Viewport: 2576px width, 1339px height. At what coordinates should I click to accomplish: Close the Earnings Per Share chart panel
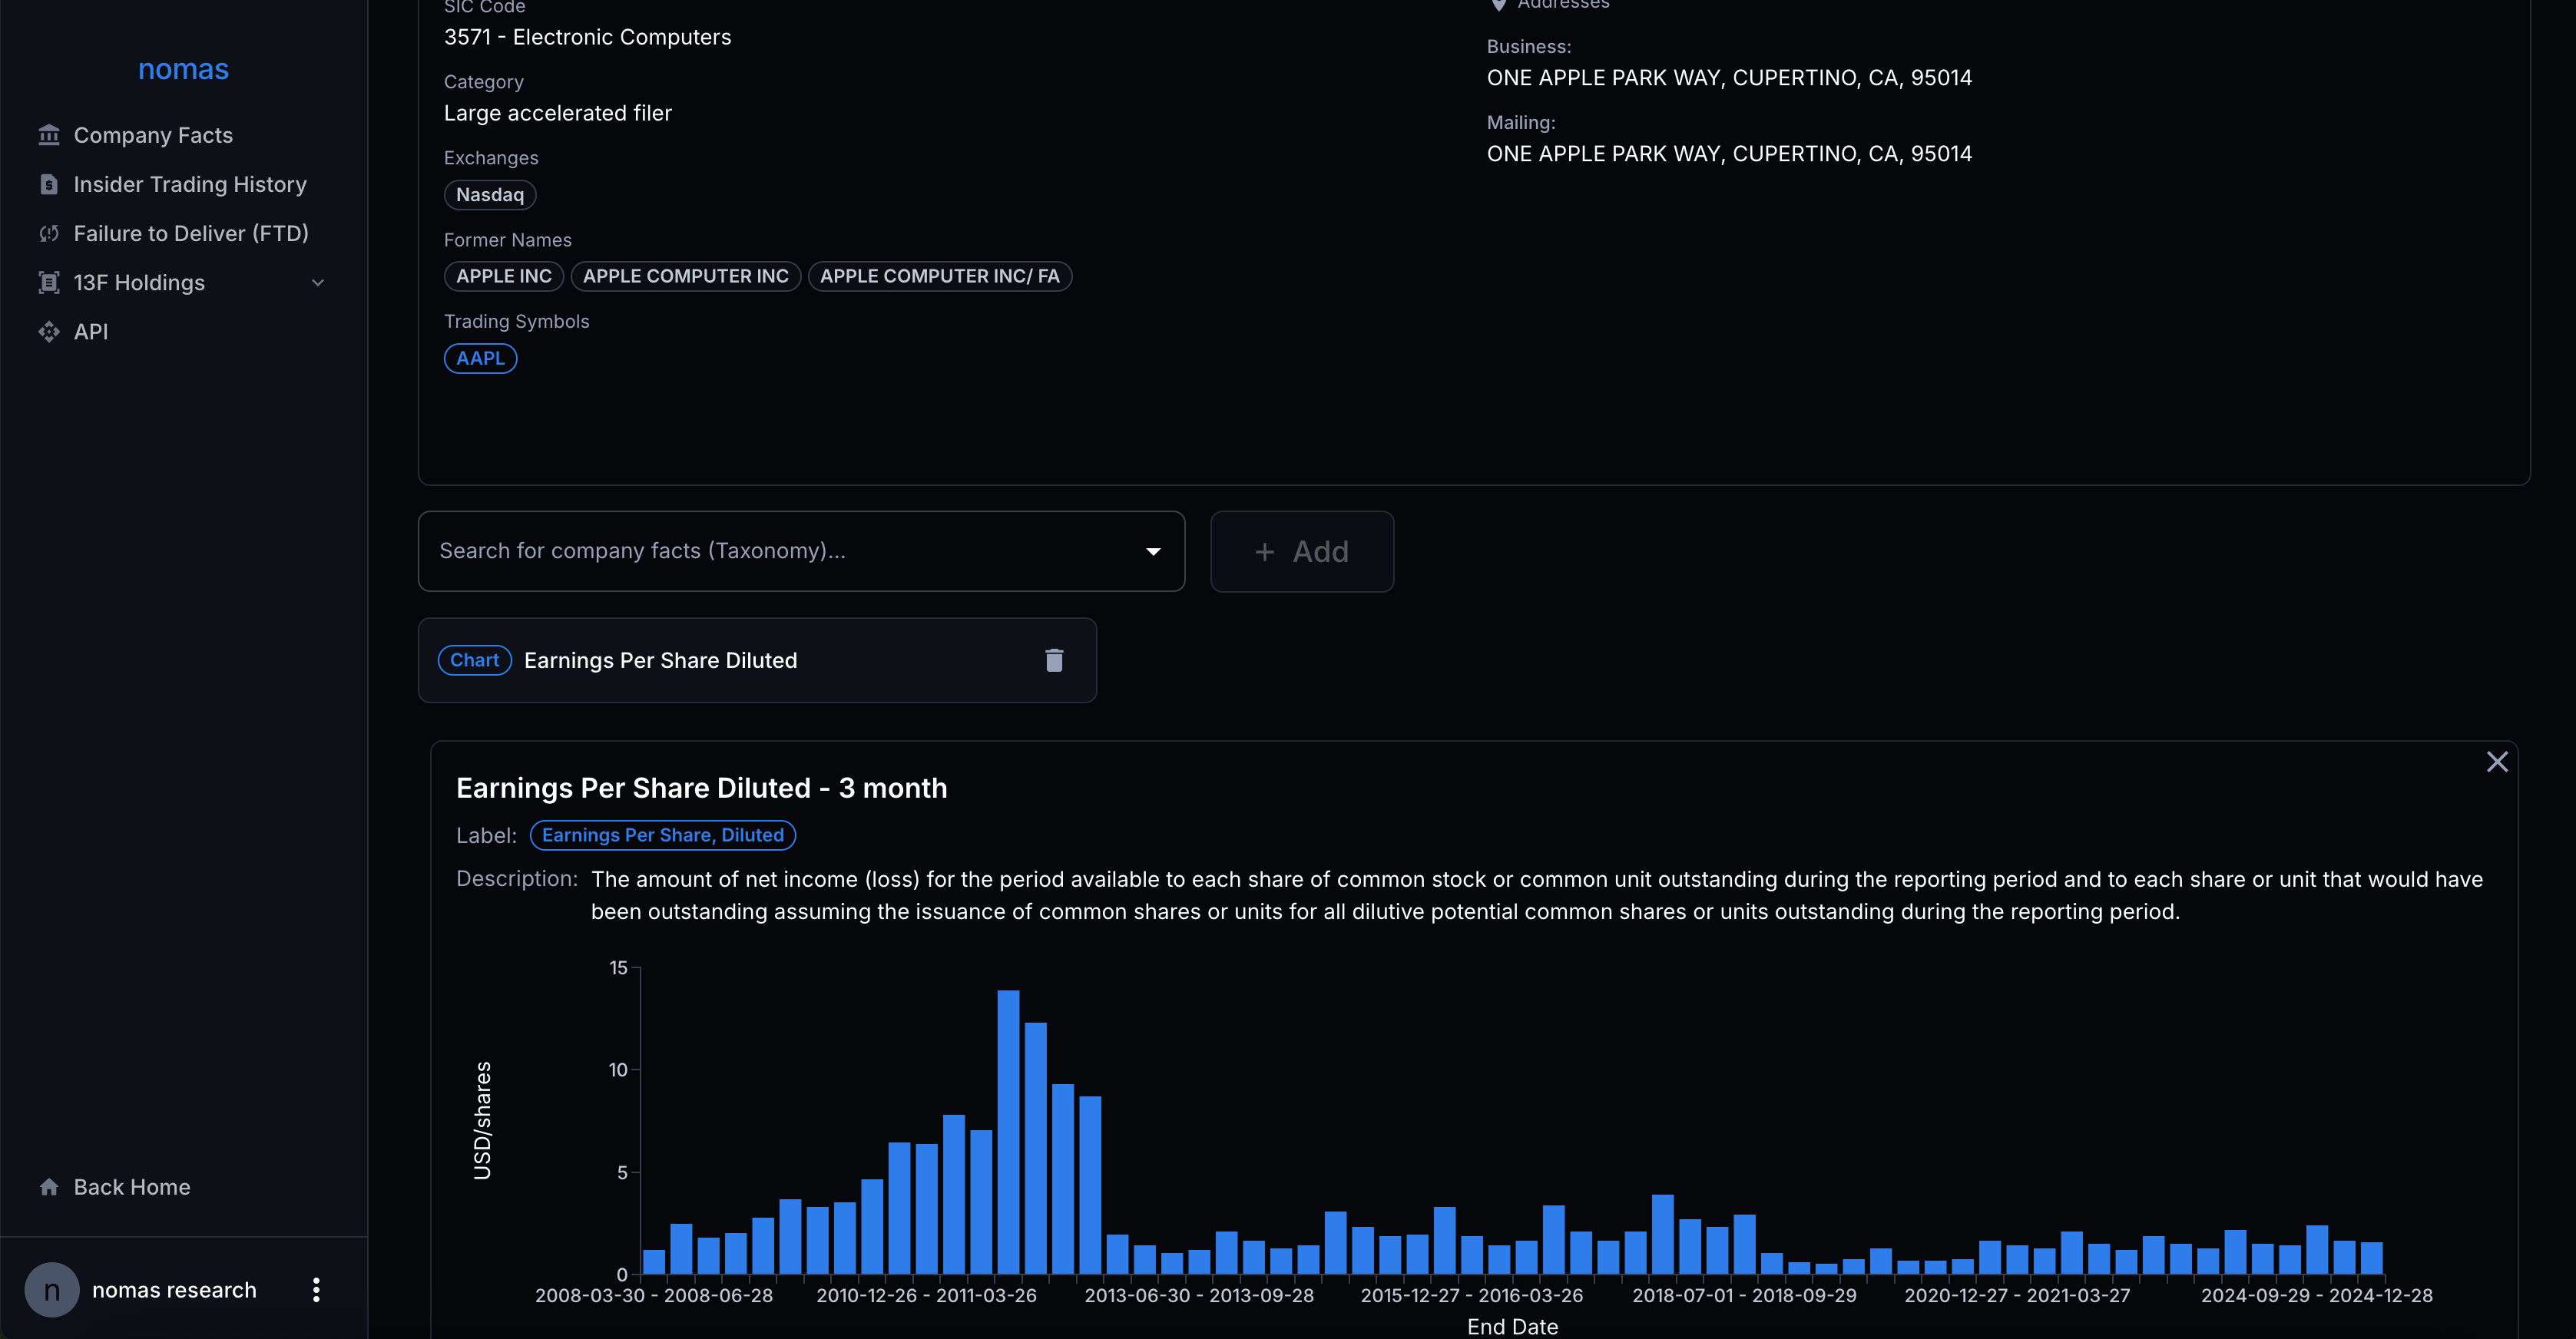(x=2497, y=762)
